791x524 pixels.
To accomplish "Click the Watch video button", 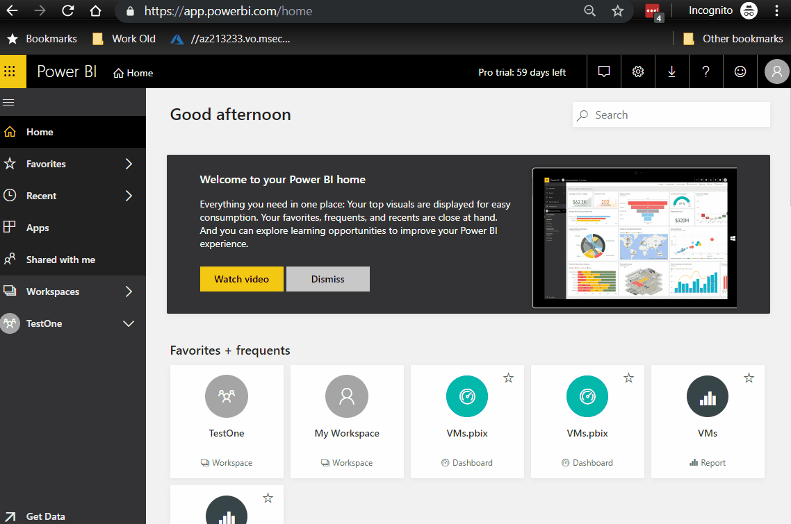I will 241,278.
